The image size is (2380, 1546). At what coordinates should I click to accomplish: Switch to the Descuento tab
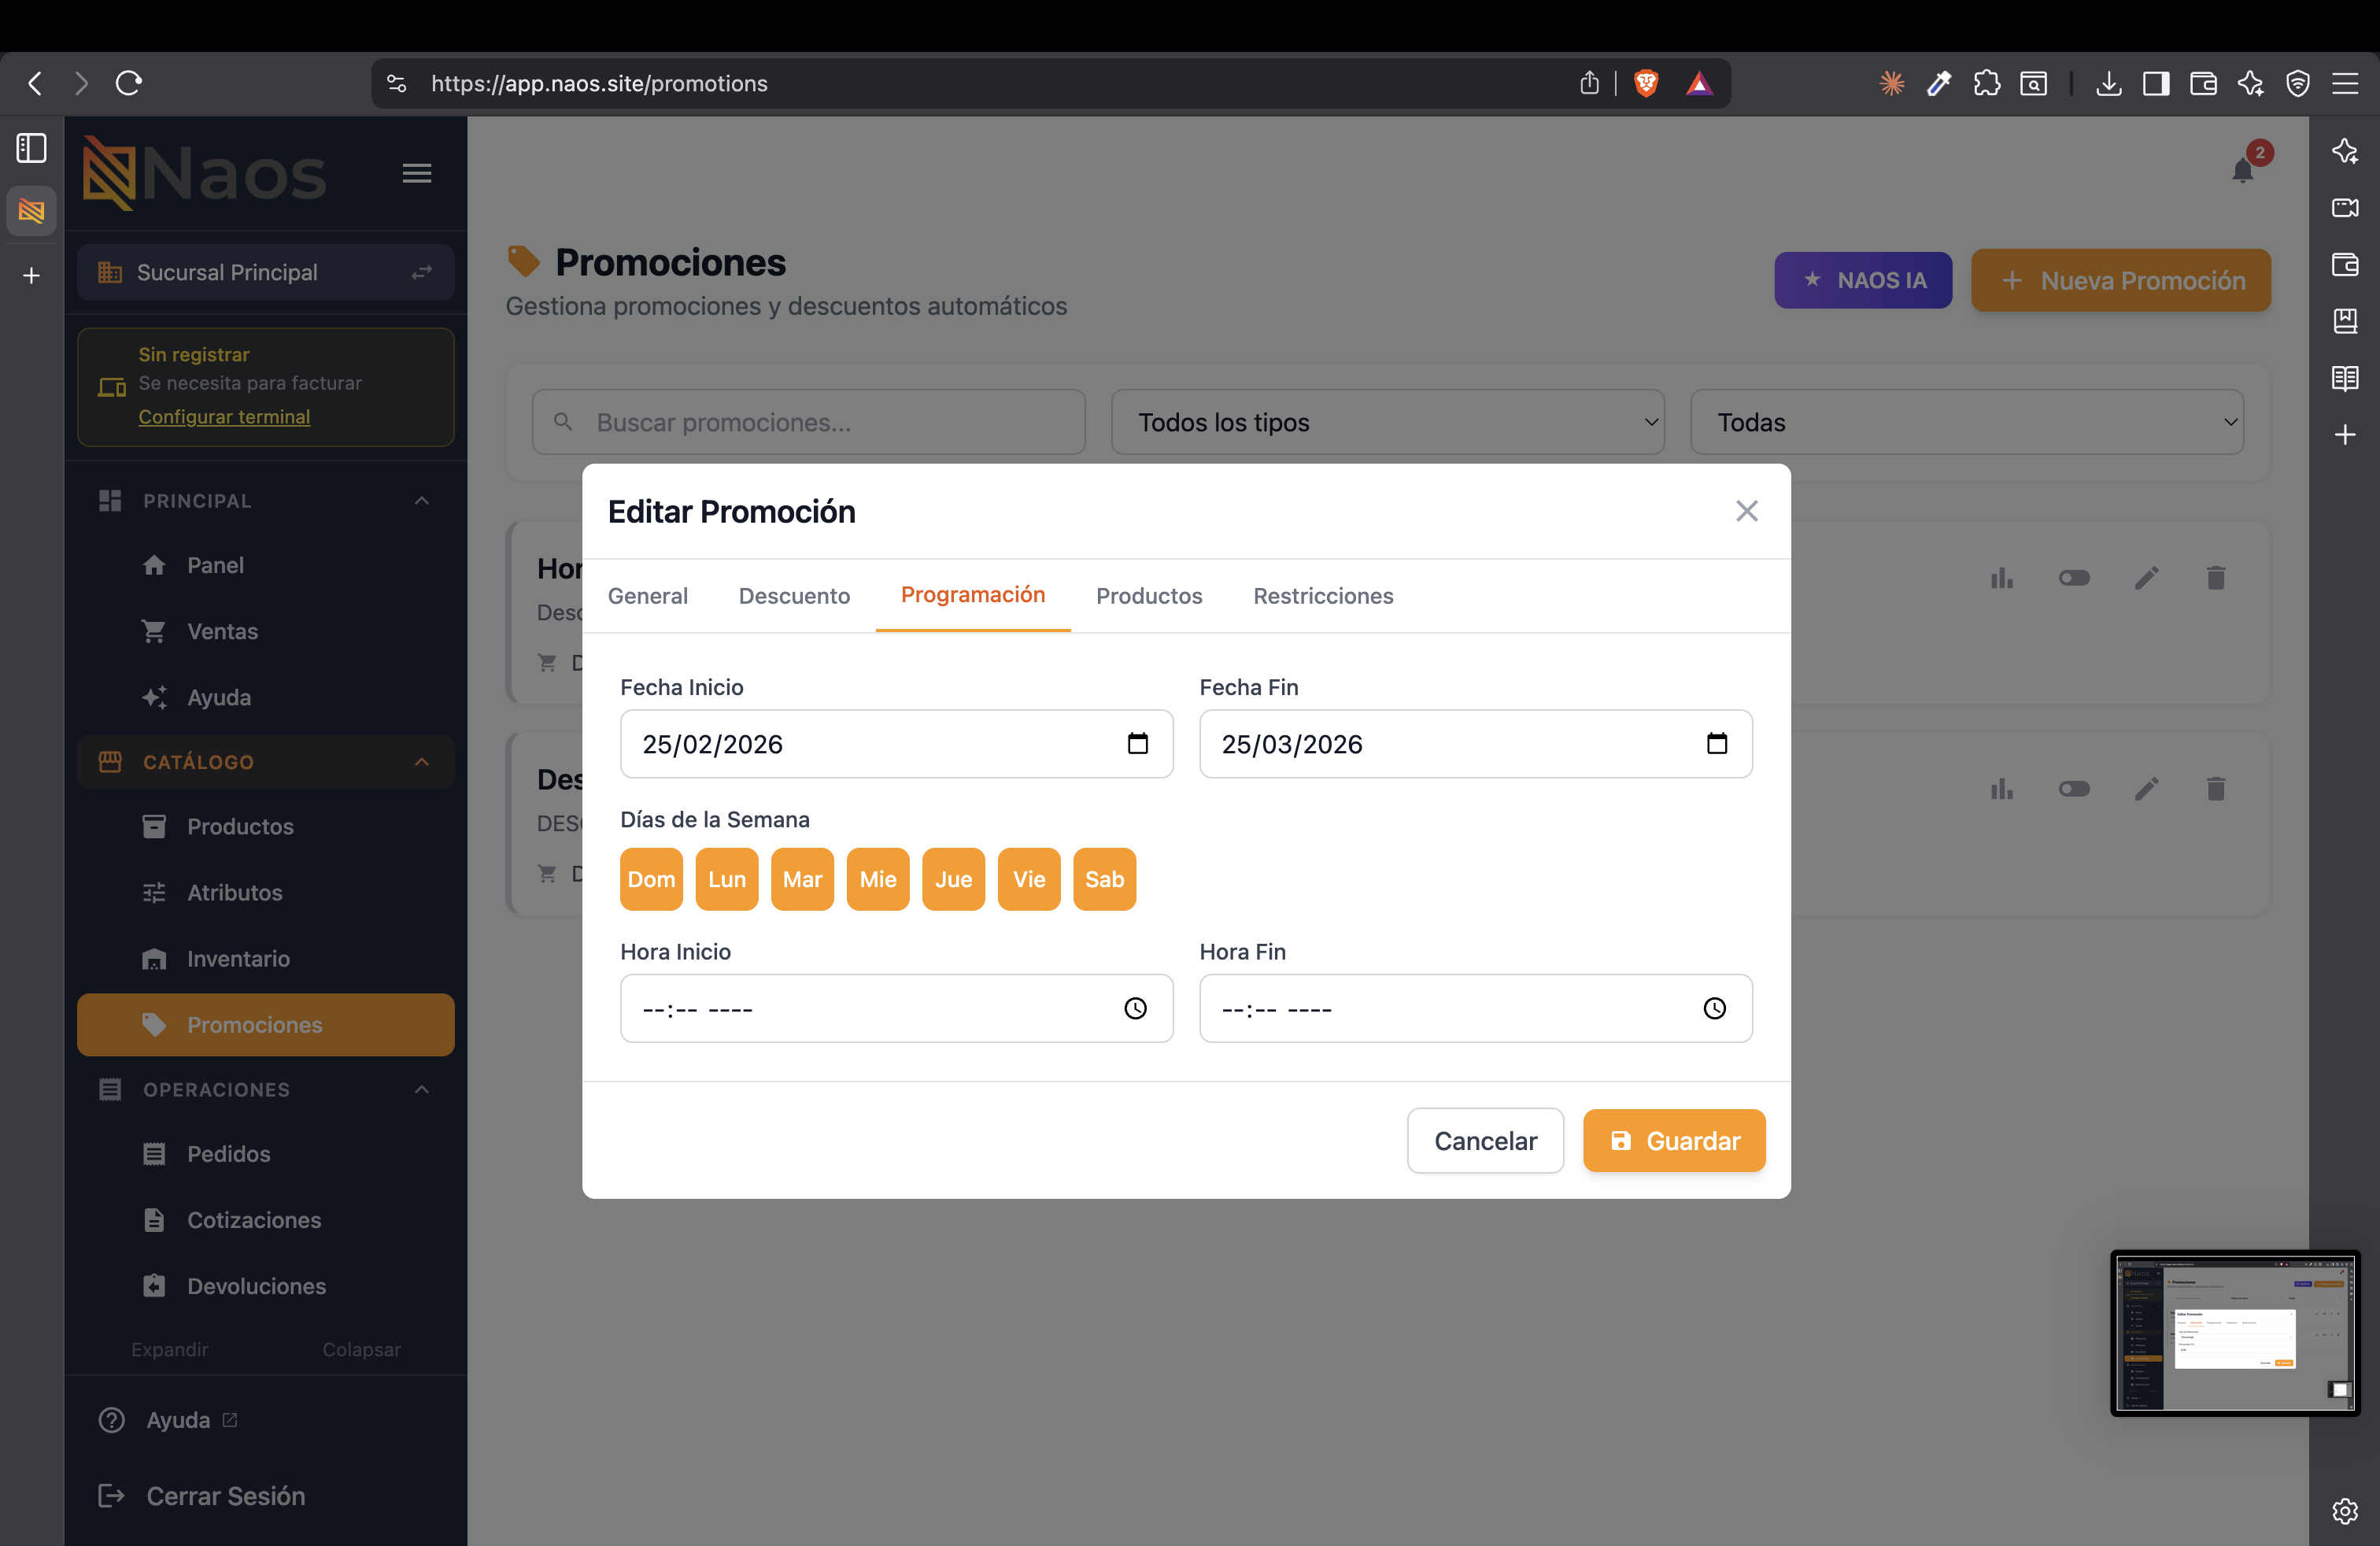794,596
